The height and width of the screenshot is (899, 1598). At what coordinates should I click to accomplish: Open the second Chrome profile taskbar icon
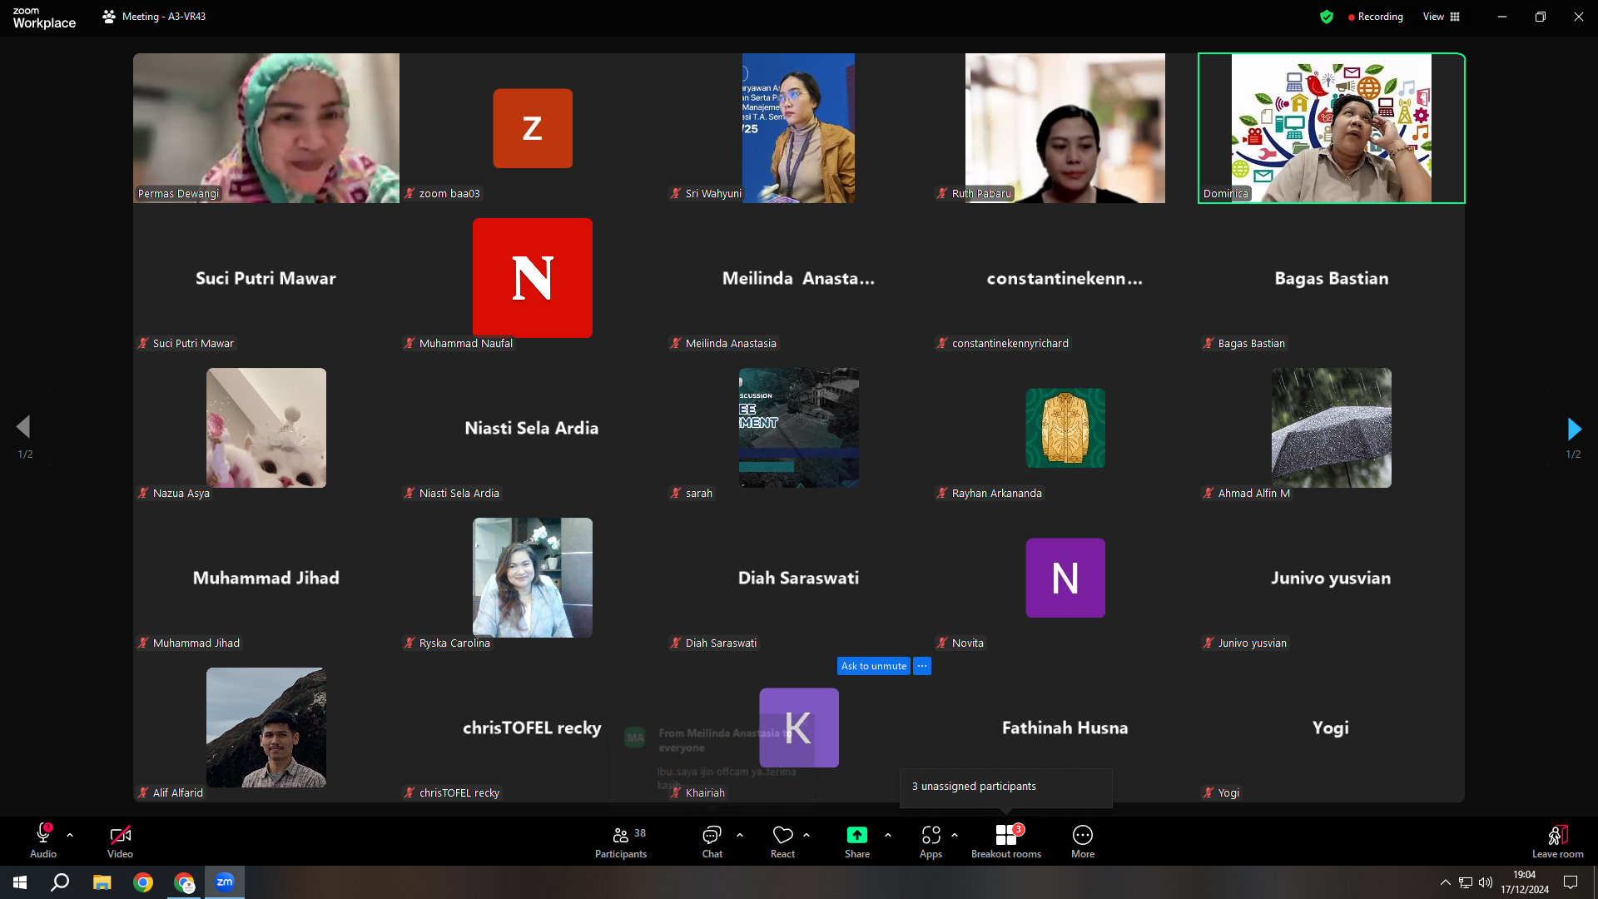[x=184, y=882]
